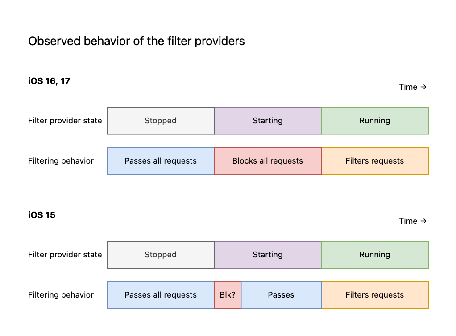Click the Observed behavior title heading
Image resolution: width=456 pixels, height=336 pixels.
137,41
